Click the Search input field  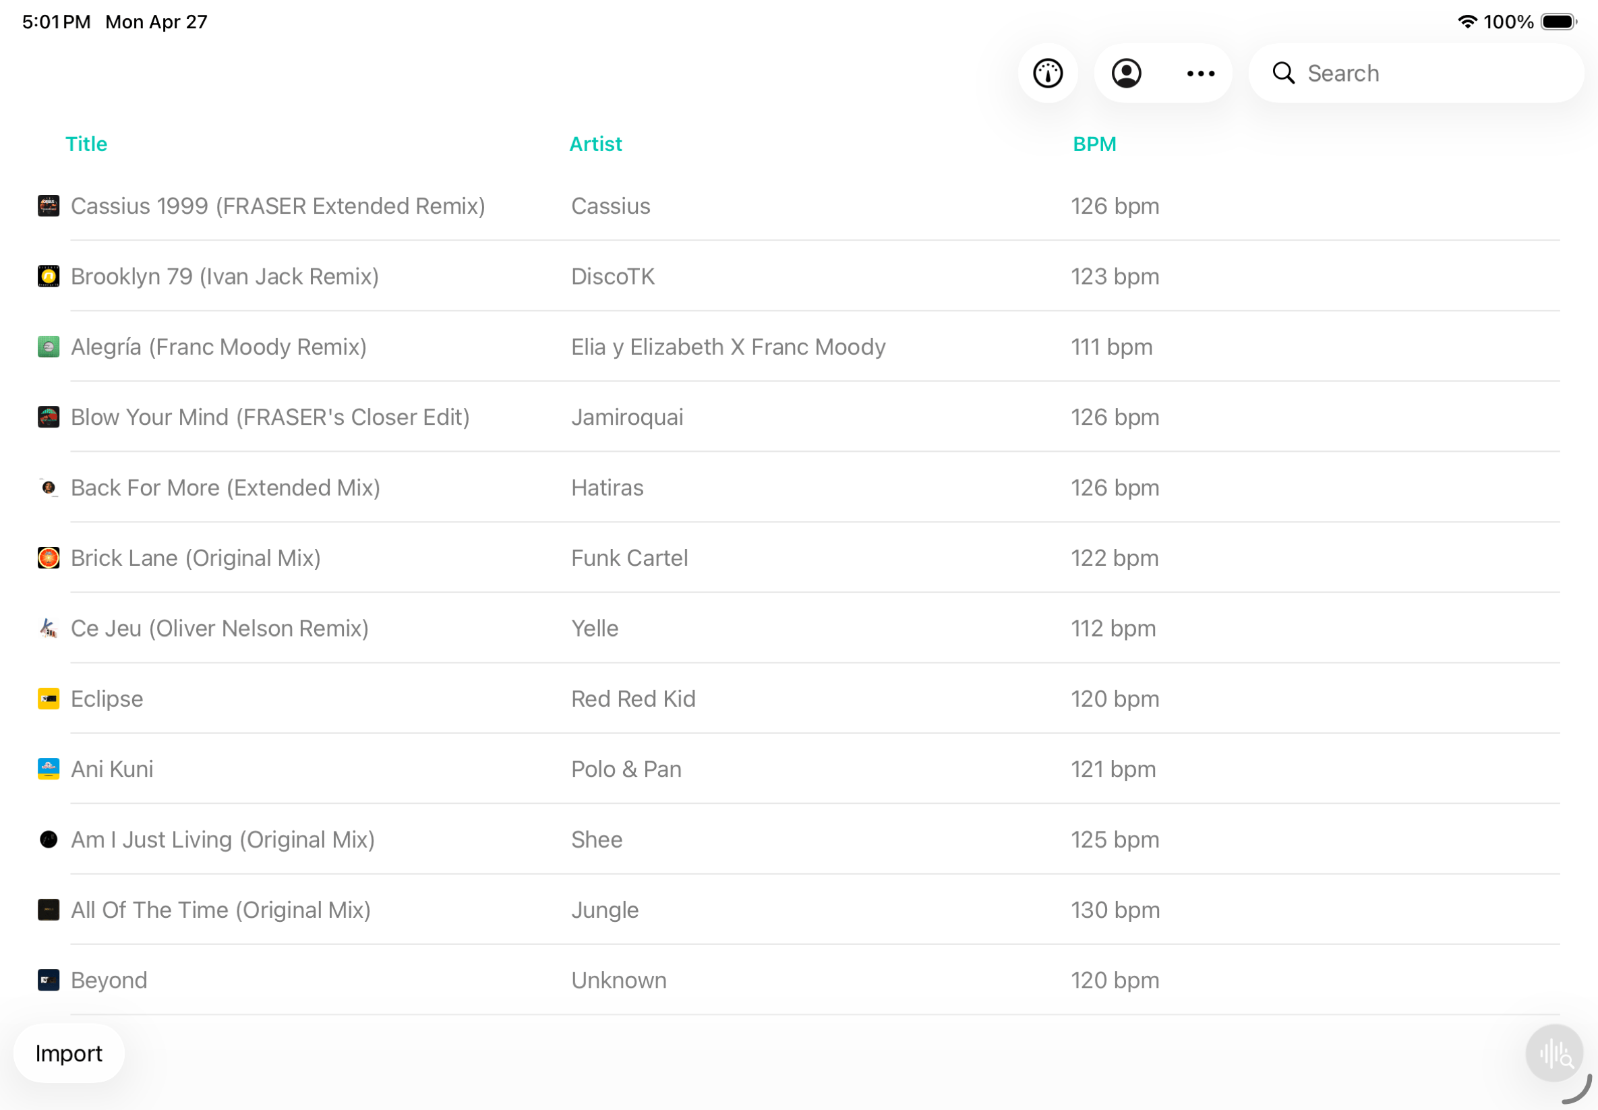click(x=1416, y=73)
